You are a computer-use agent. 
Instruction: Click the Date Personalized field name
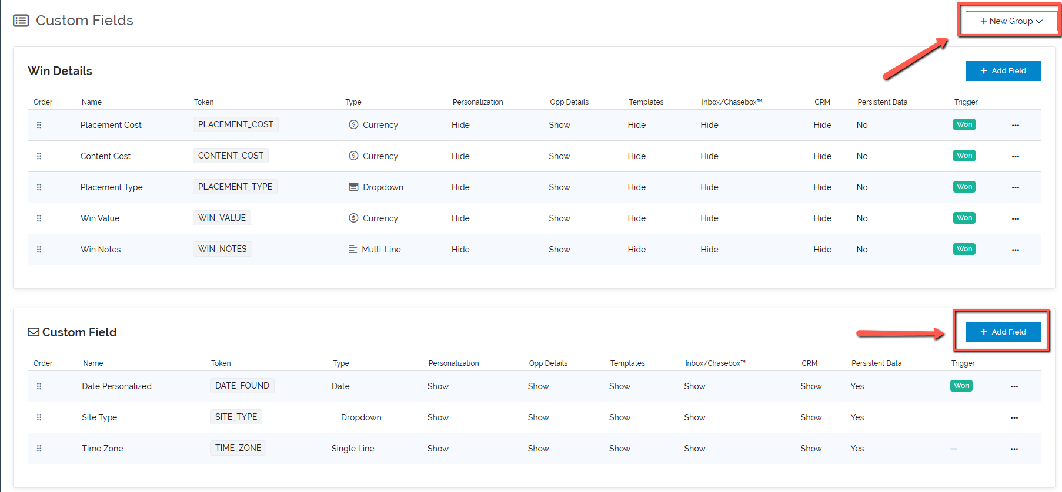117,386
